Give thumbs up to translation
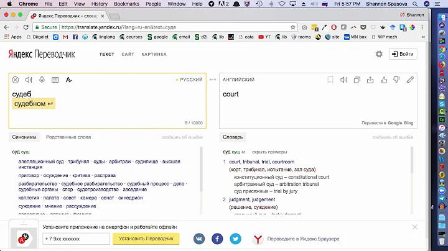The image size is (448, 251). [384, 80]
